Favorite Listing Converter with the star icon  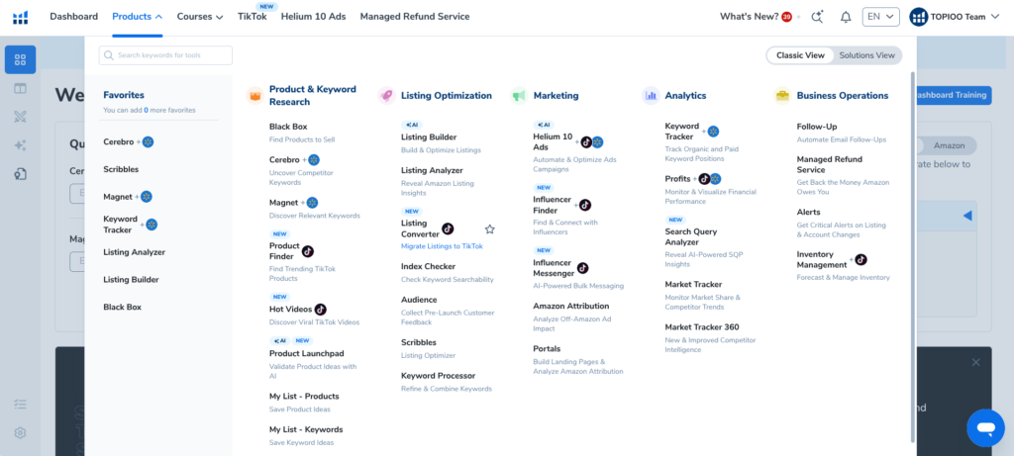(x=489, y=229)
